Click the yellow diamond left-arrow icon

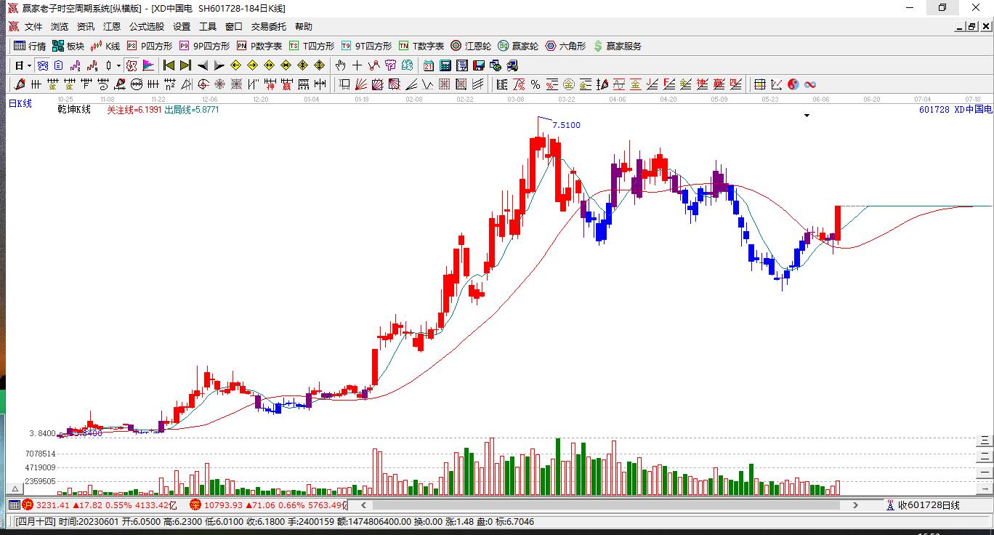pyautogui.click(x=235, y=65)
